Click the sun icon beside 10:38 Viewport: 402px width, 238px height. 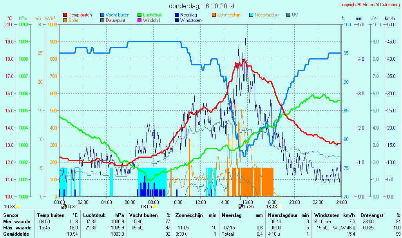coord(18,206)
